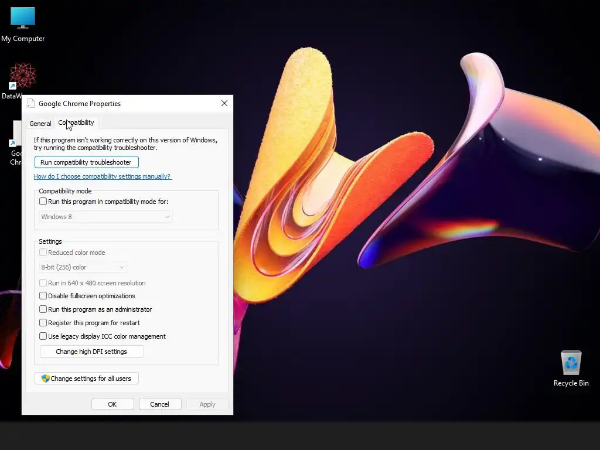Viewport: 600px width, 450px height.
Task: Toggle Disable fullscreen optimizations checkbox
Action: coord(43,296)
